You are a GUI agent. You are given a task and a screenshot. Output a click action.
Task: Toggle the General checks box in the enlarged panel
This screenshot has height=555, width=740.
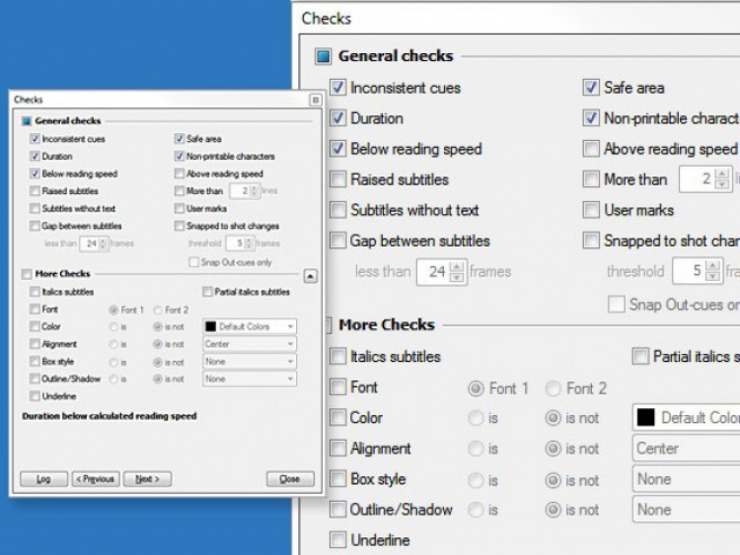tap(324, 56)
